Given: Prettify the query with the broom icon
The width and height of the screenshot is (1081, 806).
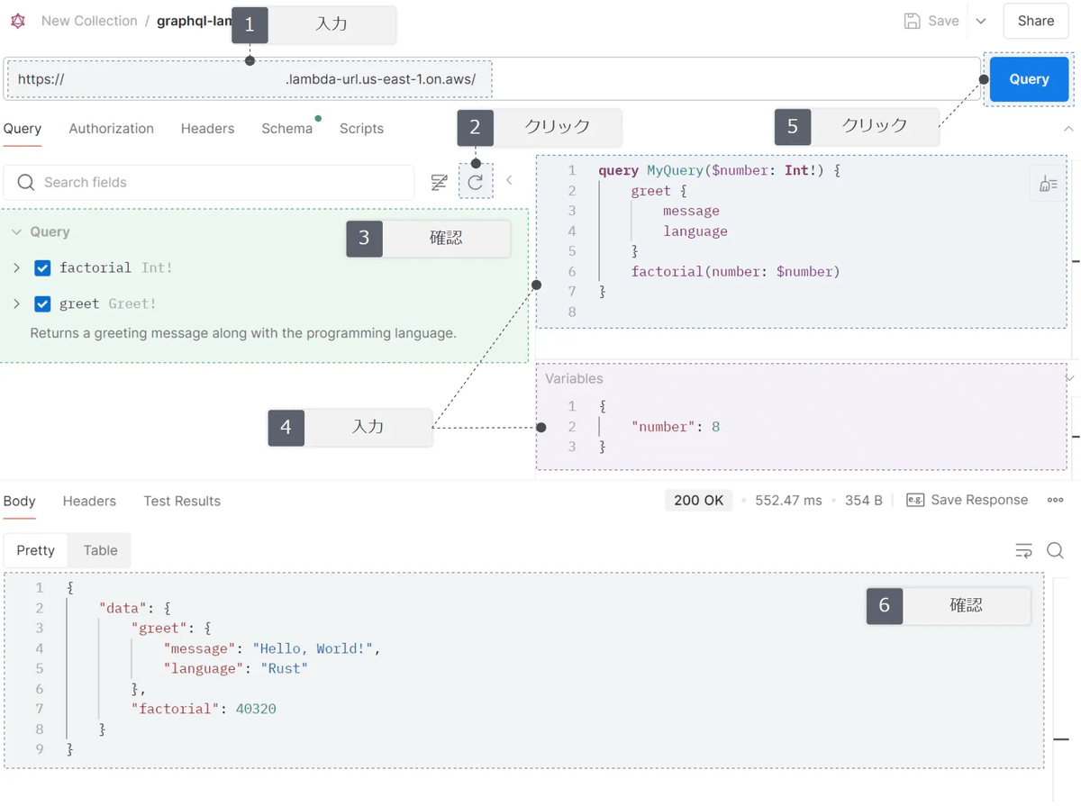Looking at the screenshot, I should pyautogui.click(x=1047, y=183).
